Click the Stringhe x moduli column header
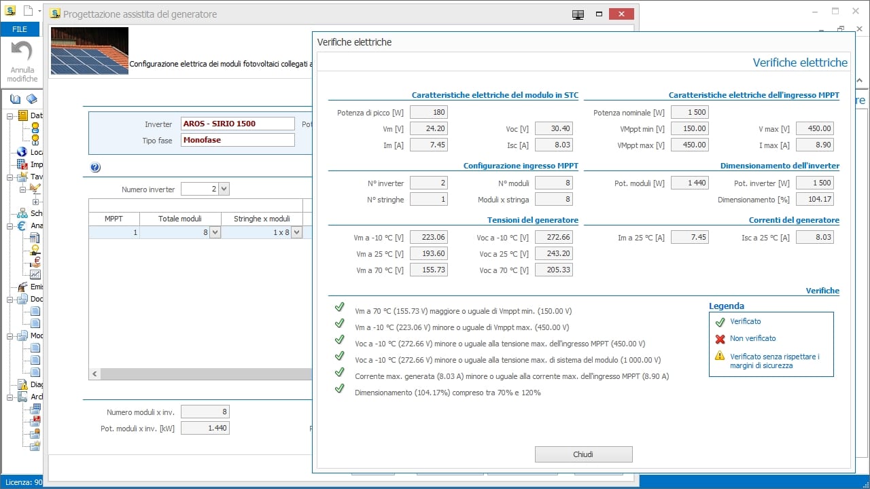 point(262,219)
